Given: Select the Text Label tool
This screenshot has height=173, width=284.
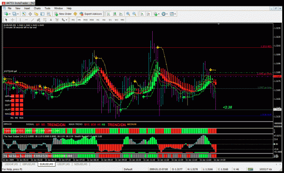Looking at the screenshot, I should click(57, 20).
